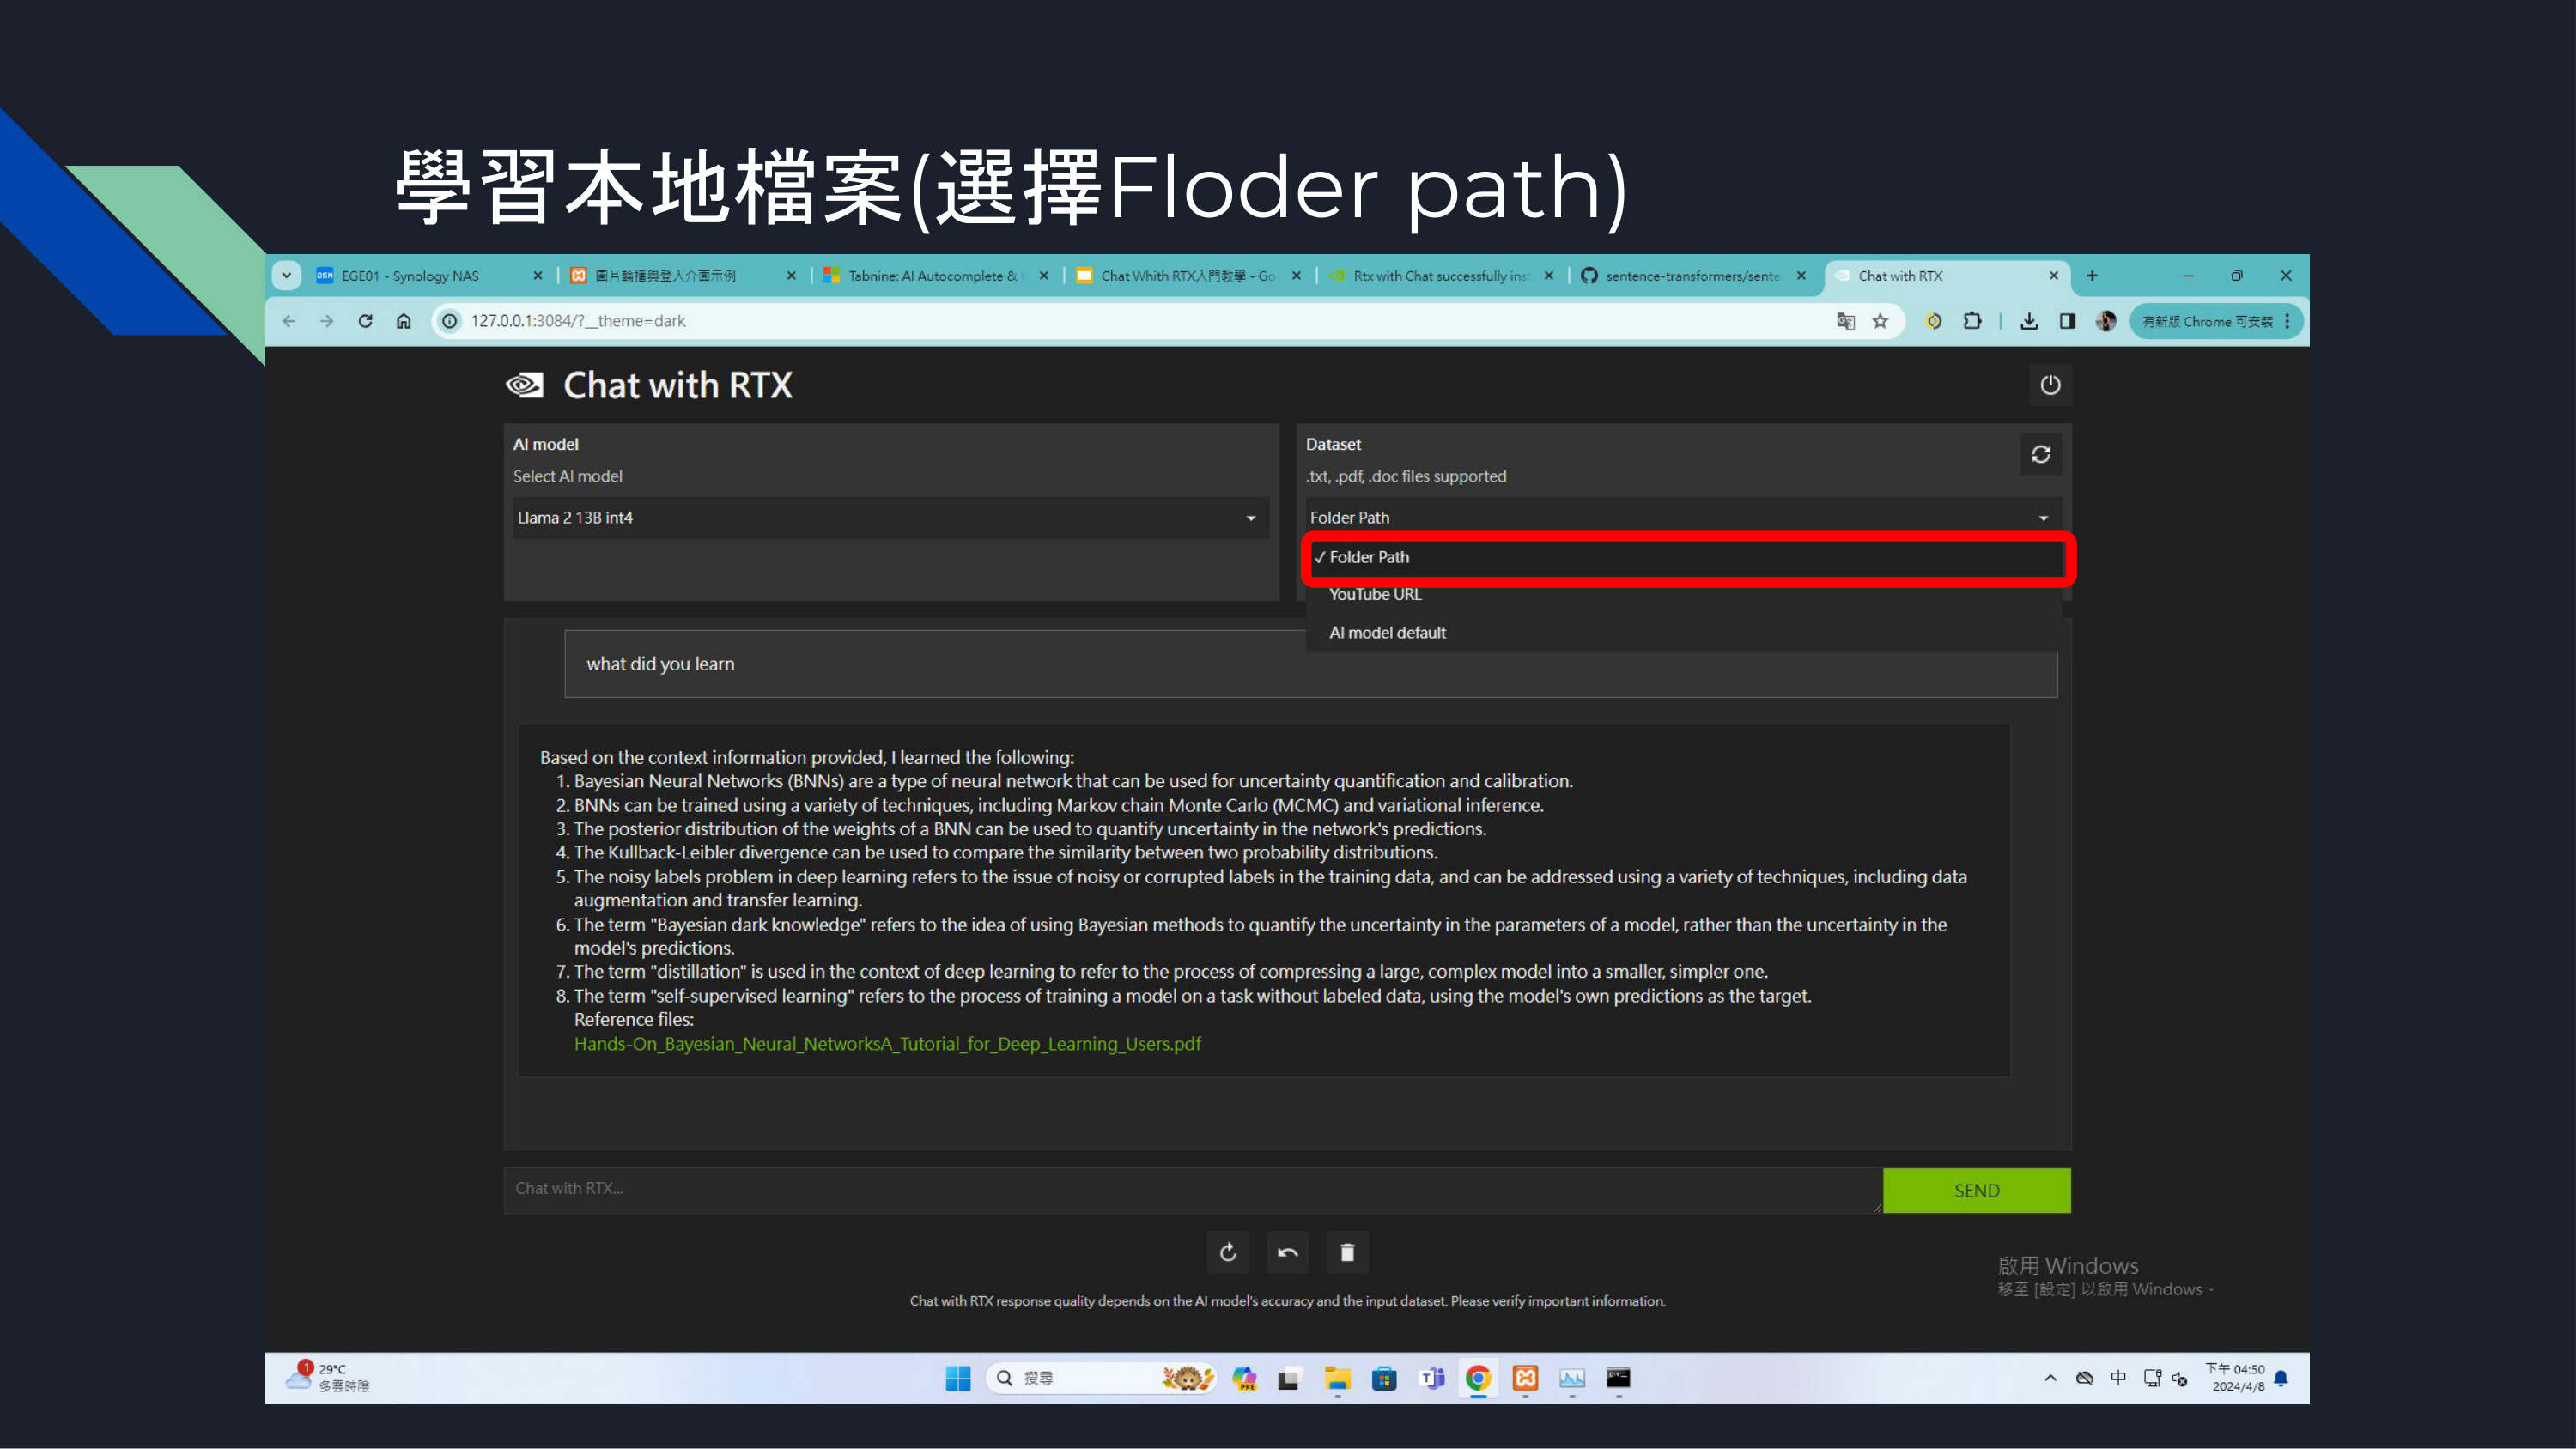The width and height of the screenshot is (2576, 1449).
Task: Select the Folder Path option
Action: 1684,557
